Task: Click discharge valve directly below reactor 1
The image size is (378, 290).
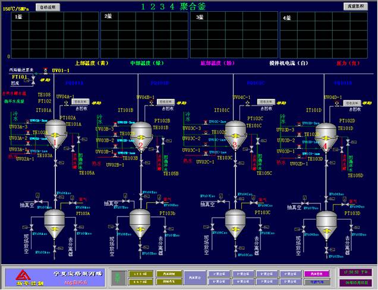Action: pos(56,163)
